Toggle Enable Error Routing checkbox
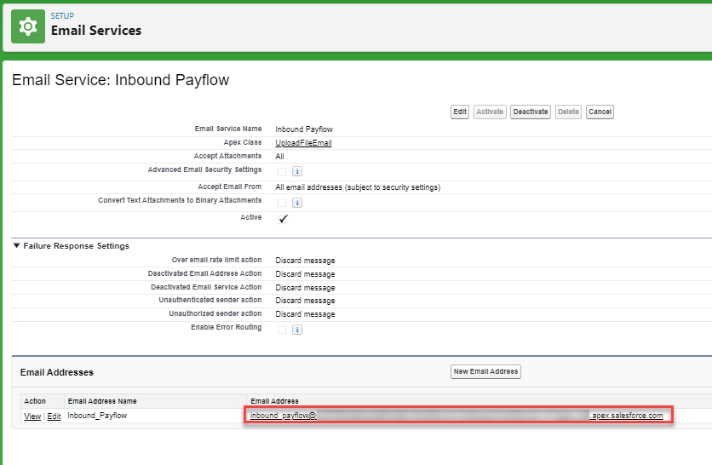712x465 pixels. pos(281,330)
